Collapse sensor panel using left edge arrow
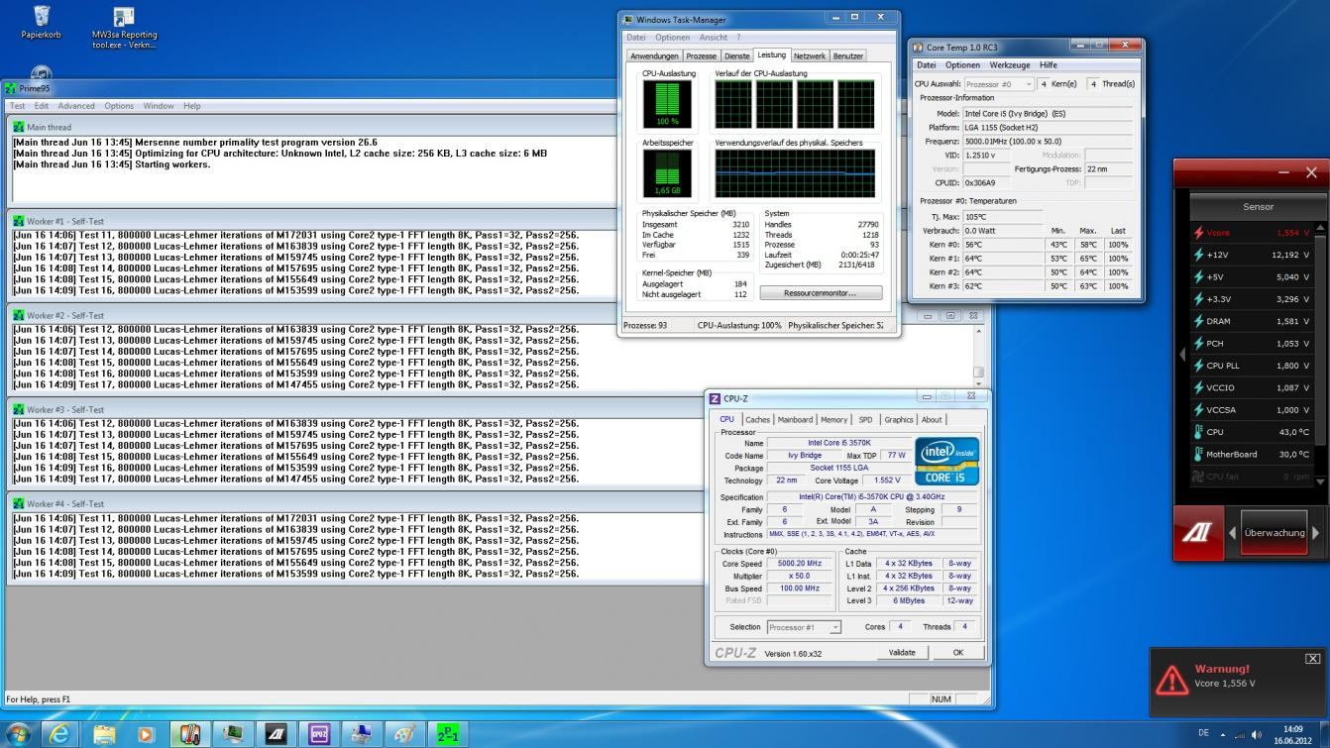This screenshot has height=748, width=1330. [x=1181, y=354]
